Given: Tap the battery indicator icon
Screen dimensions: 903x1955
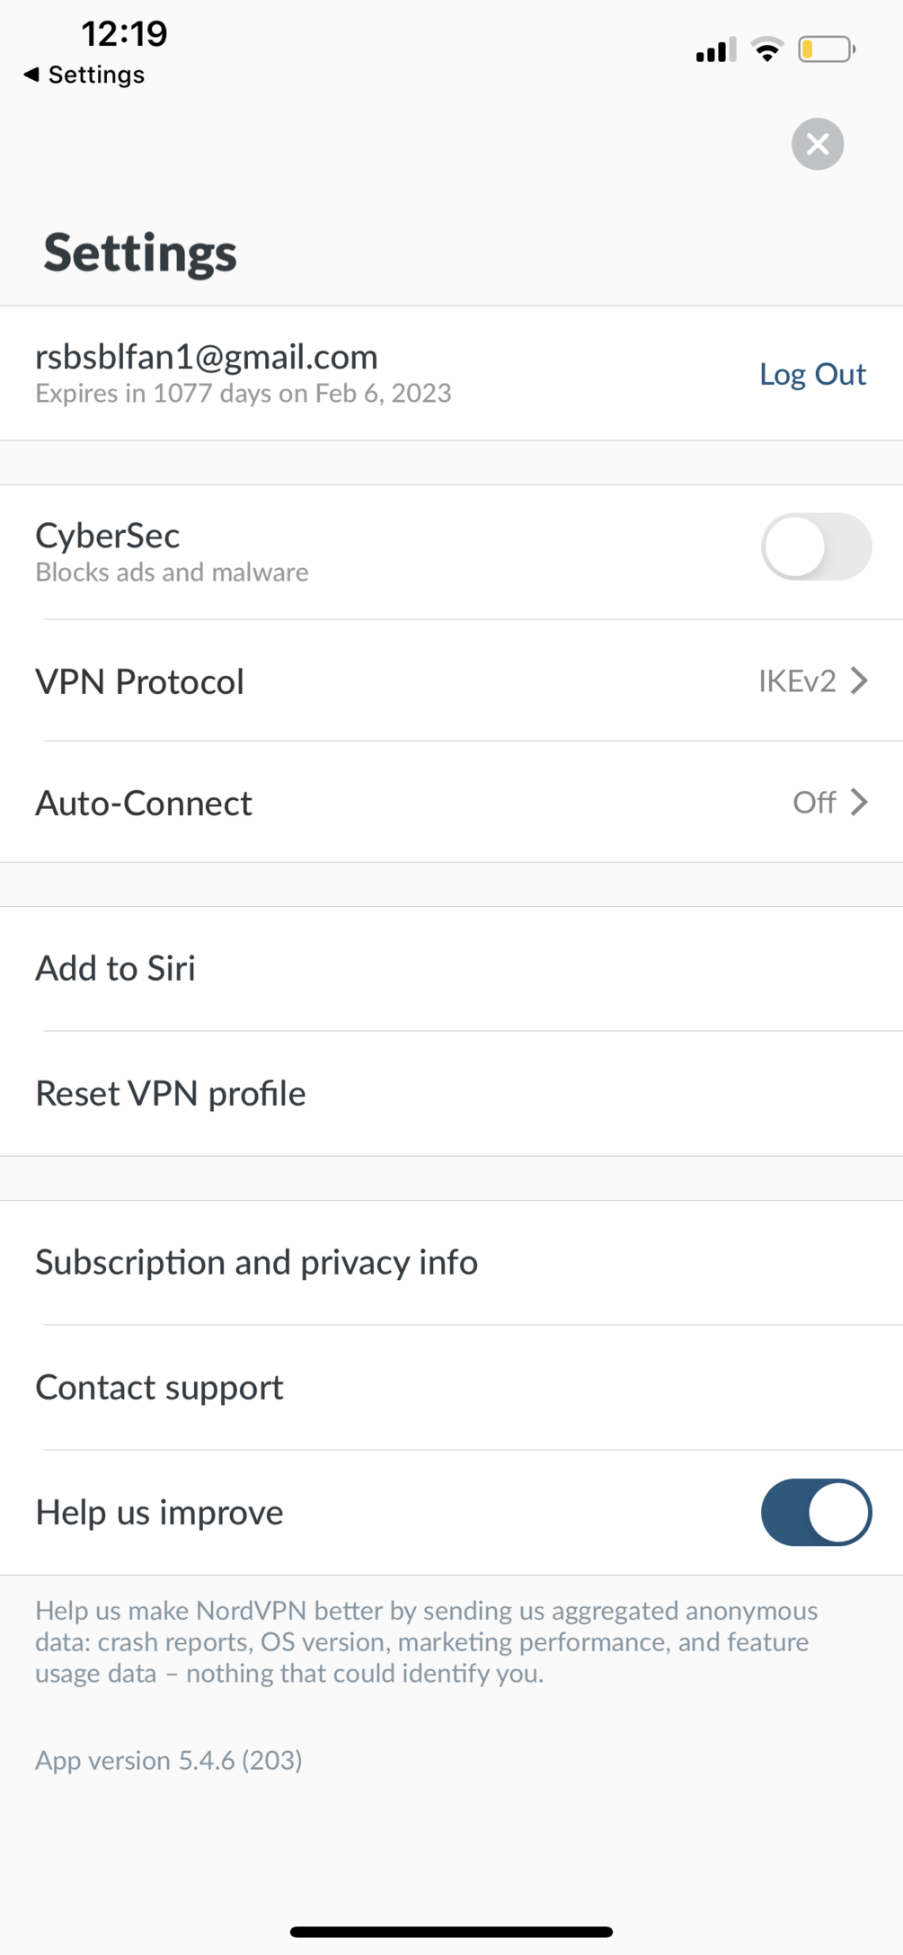Looking at the screenshot, I should coord(826,49).
